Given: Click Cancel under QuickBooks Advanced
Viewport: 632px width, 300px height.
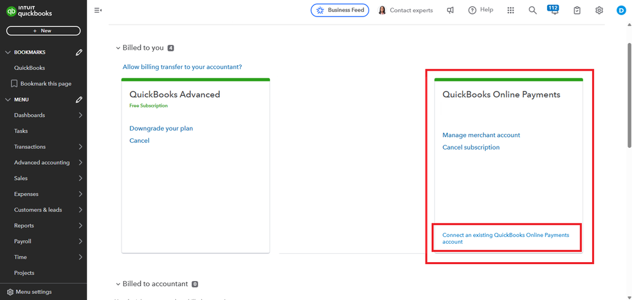Looking at the screenshot, I should click(x=139, y=141).
